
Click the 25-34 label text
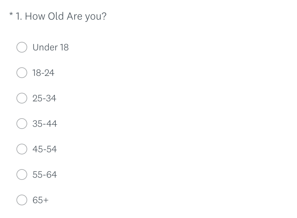coord(45,98)
